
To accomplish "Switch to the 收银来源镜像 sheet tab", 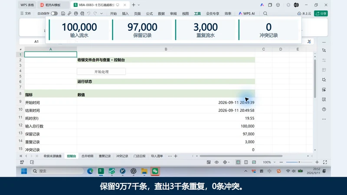I will 52,156.
